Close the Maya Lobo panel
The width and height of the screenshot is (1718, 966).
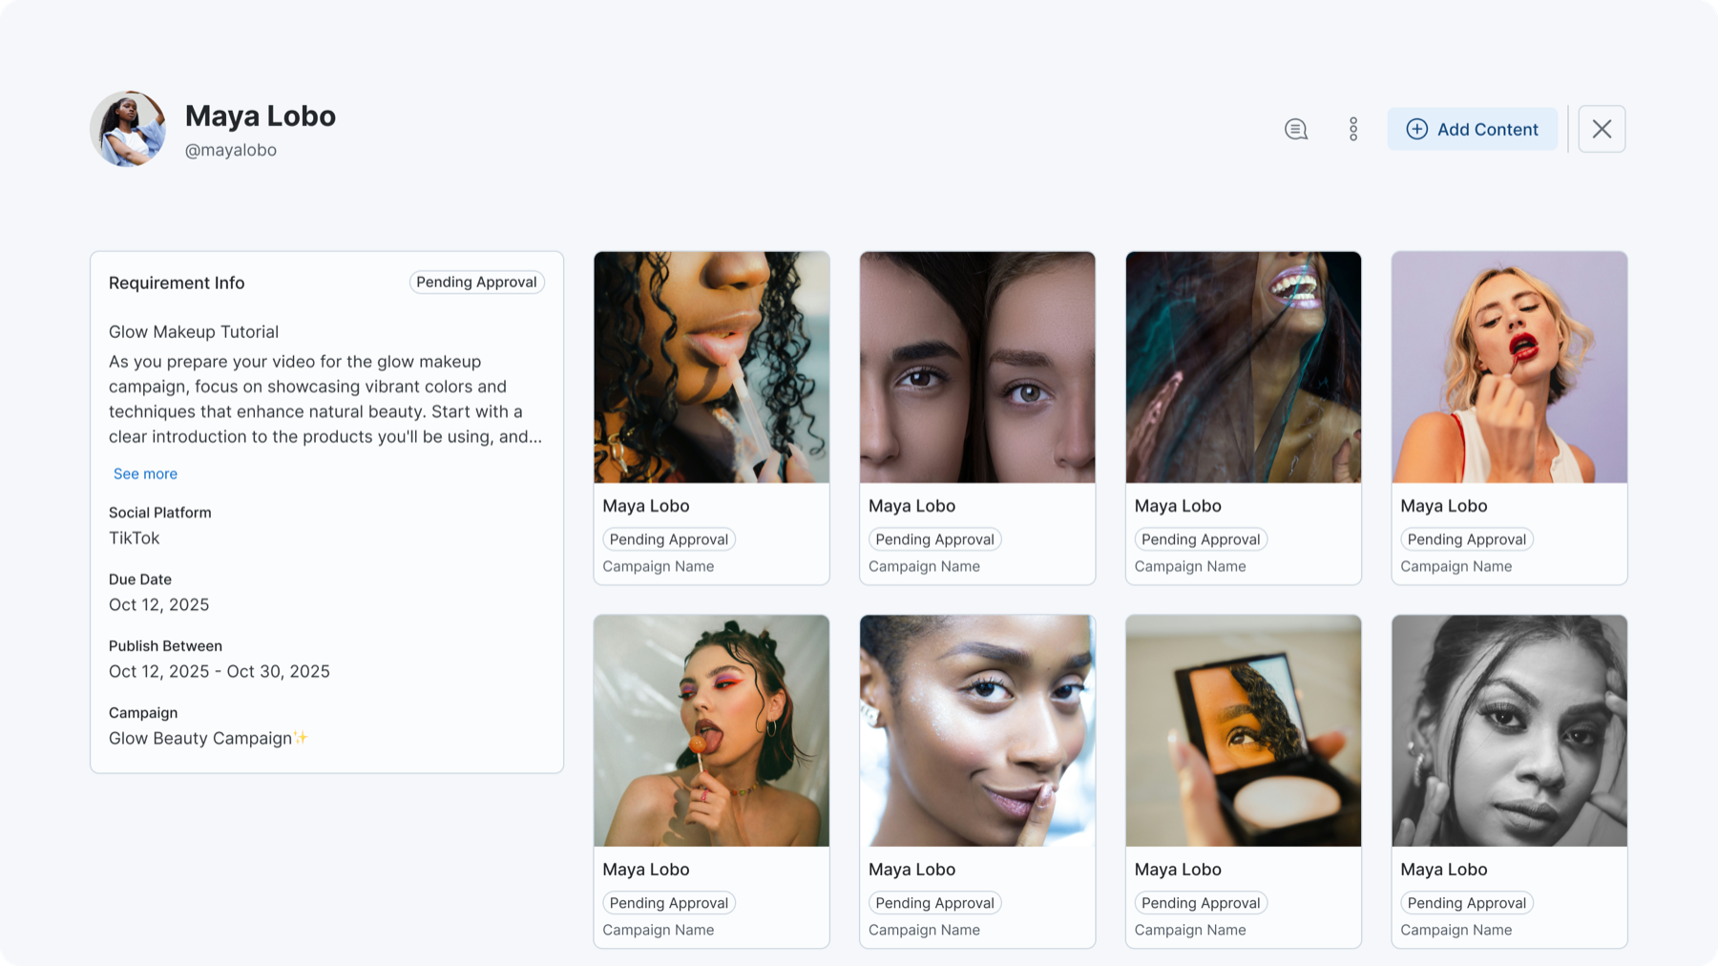coord(1602,129)
